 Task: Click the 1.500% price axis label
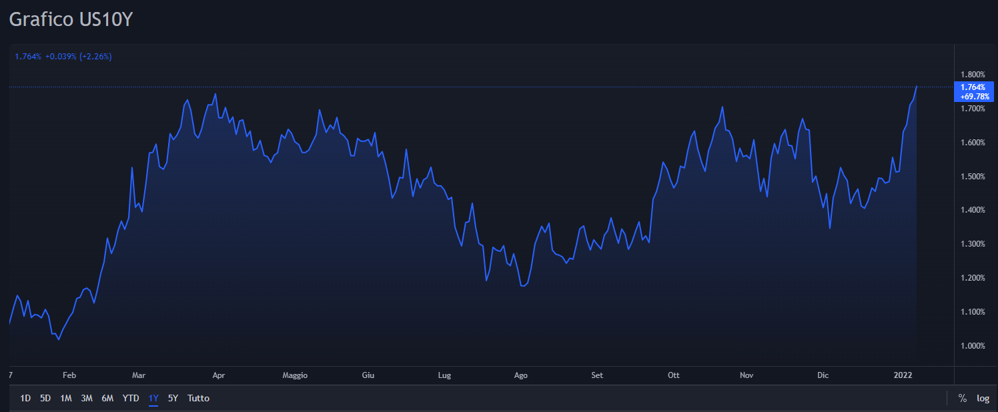(973, 177)
